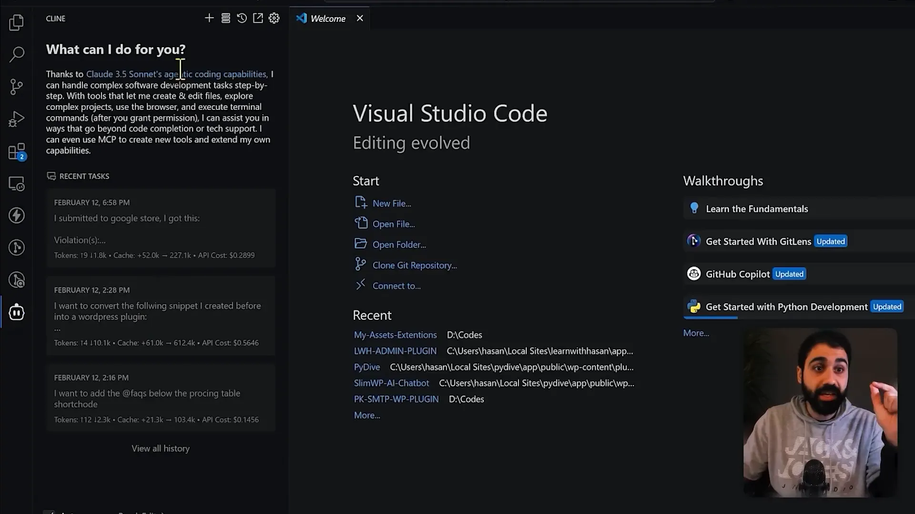Open the wordpress plugin snippet task

(x=161, y=316)
